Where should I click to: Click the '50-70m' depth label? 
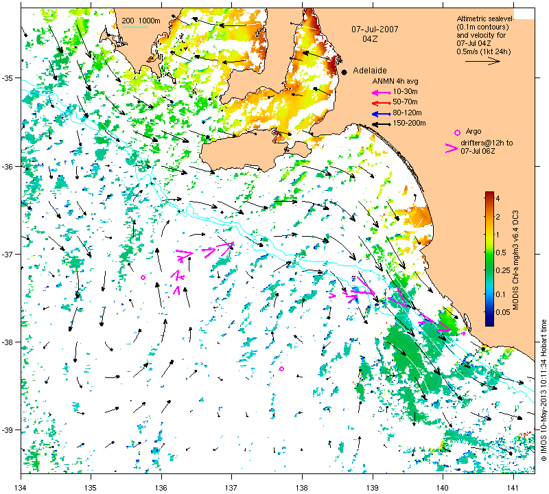405,102
